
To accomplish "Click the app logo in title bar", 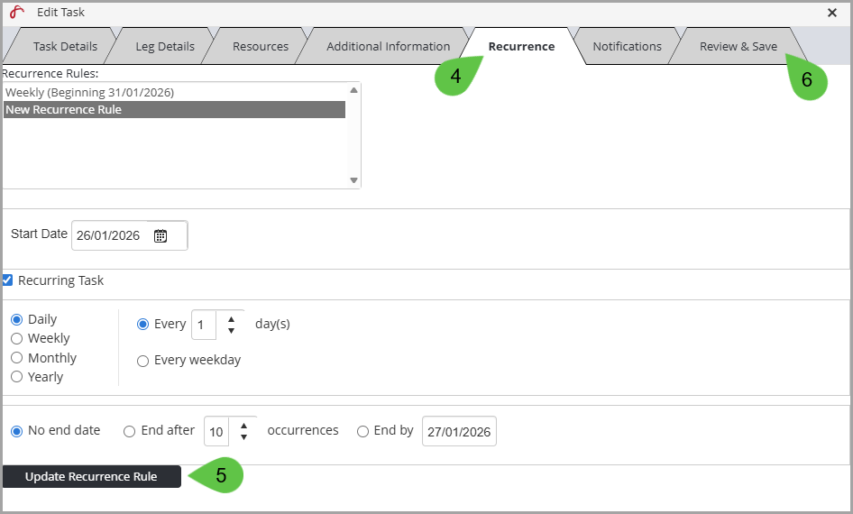I will 16,13.
